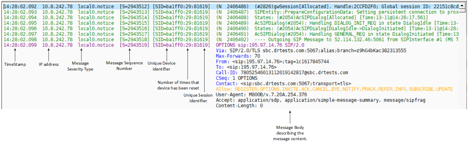Click the "Unique Session identifier" annotation label
The width and height of the screenshot is (468, 144).
click(x=198, y=98)
